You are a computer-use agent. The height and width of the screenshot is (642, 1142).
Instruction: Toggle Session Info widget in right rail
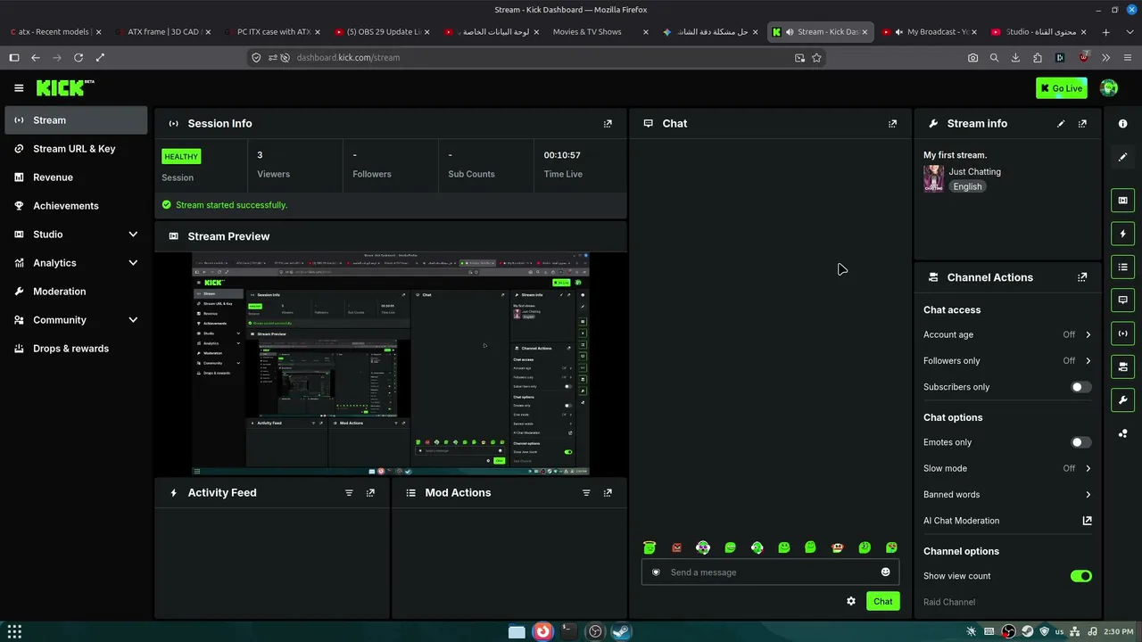coord(1123,333)
